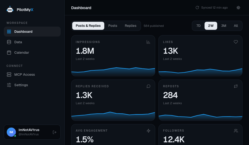The width and height of the screenshot is (249, 145).
Task: Click the 1.8M impressions value
Action: tap(85, 51)
